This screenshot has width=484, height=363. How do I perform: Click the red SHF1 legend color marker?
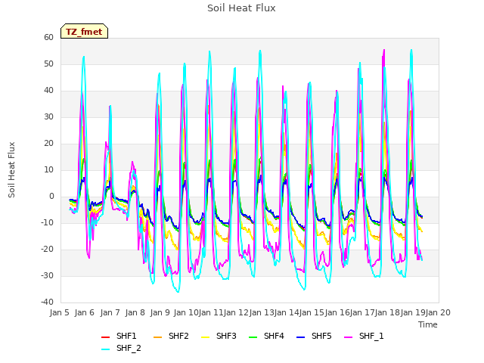[106, 337]
